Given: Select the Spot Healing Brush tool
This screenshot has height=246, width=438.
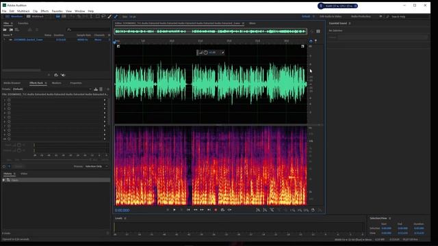Looking at the screenshot, I should click(x=116, y=16).
